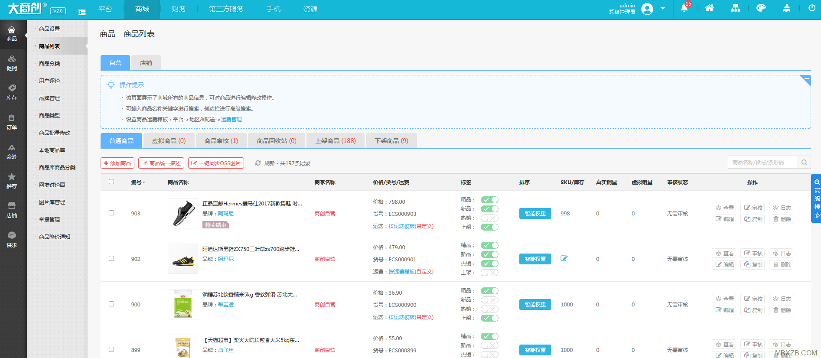Focus the 商品名称/货号/条形码 search field
Image resolution: width=821 pixels, height=358 pixels.
763,163
